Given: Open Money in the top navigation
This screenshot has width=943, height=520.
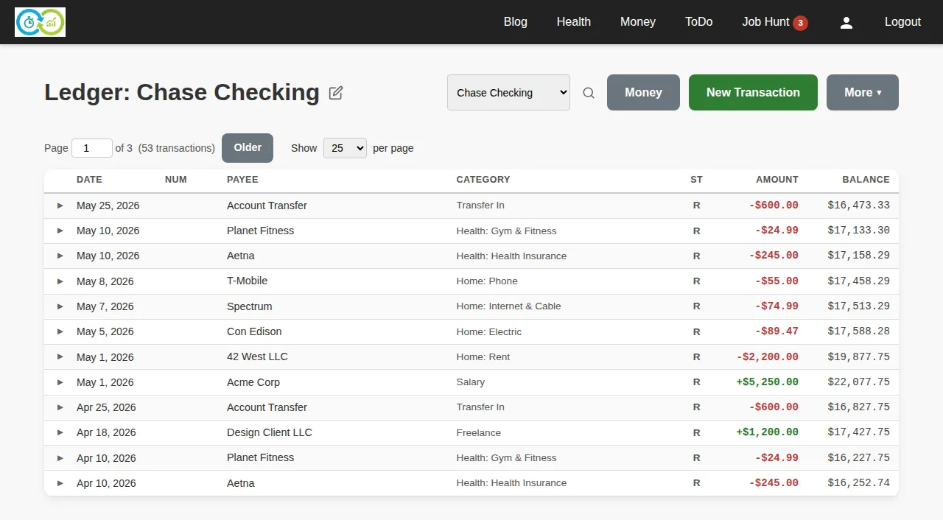Looking at the screenshot, I should click(638, 22).
